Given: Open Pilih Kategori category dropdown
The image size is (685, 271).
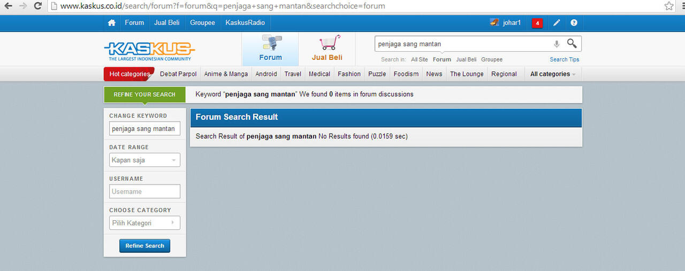Looking at the screenshot, I should click(x=144, y=223).
